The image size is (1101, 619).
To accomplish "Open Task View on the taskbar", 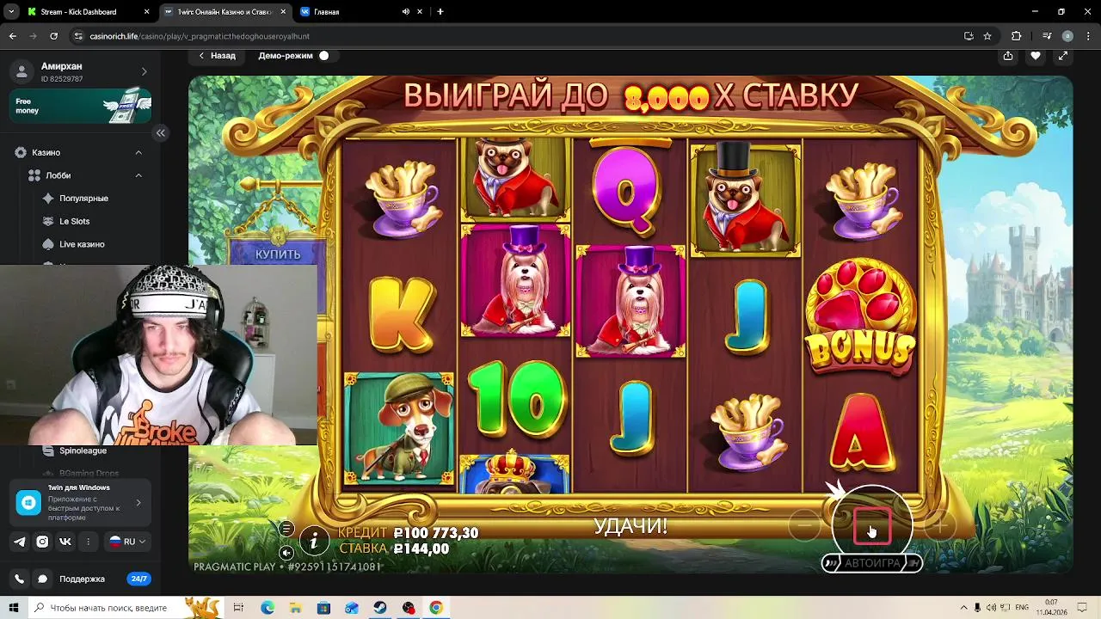I will (240, 608).
